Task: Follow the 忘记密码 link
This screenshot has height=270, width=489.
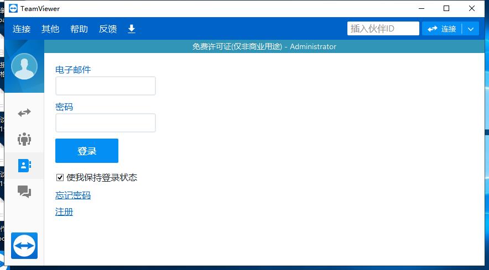Action: click(73, 195)
